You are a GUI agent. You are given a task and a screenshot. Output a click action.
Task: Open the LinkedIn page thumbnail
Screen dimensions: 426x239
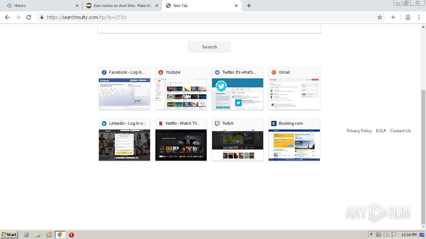(124, 145)
